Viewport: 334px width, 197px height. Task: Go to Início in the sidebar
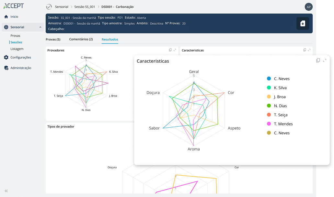[x=14, y=17]
